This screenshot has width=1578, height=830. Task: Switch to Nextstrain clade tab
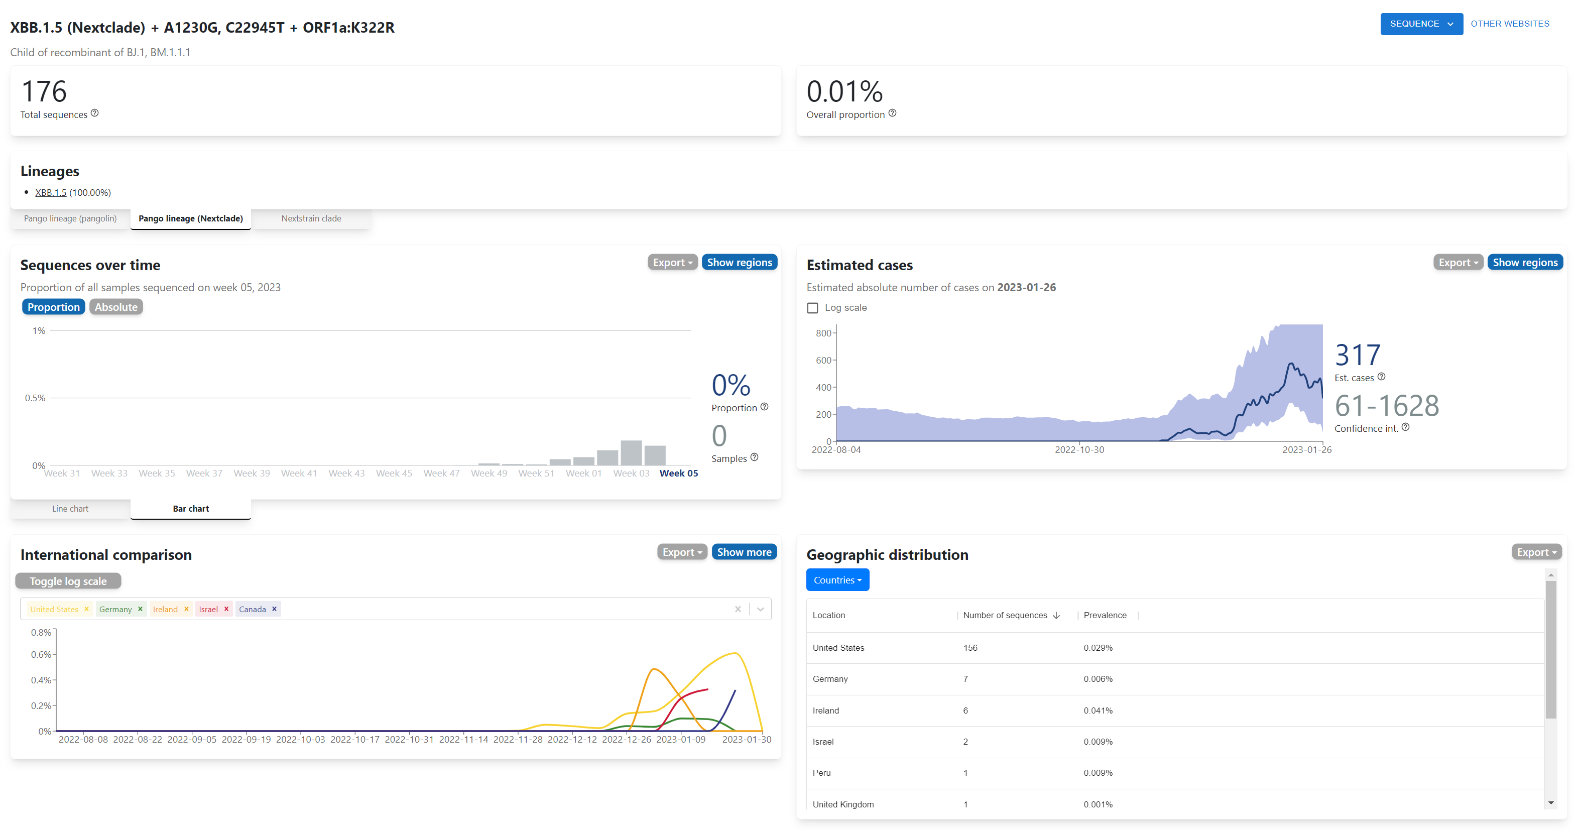click(x=311, y=219)
